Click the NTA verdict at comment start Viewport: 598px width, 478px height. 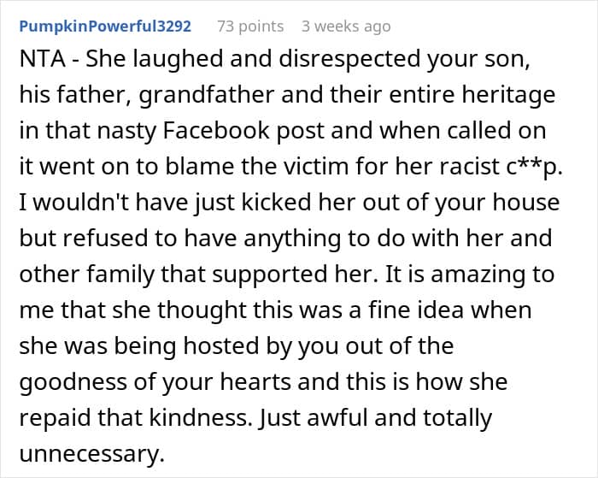(x=43, y=59)
